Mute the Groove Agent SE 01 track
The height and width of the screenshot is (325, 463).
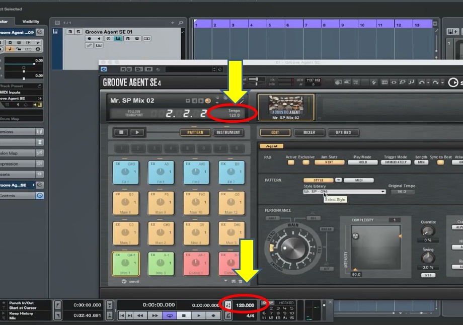[x=70, y=32]
